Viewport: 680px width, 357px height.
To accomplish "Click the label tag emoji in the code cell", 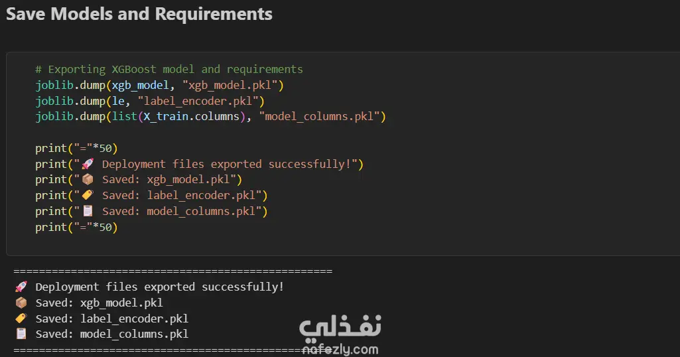I will 88,195.
